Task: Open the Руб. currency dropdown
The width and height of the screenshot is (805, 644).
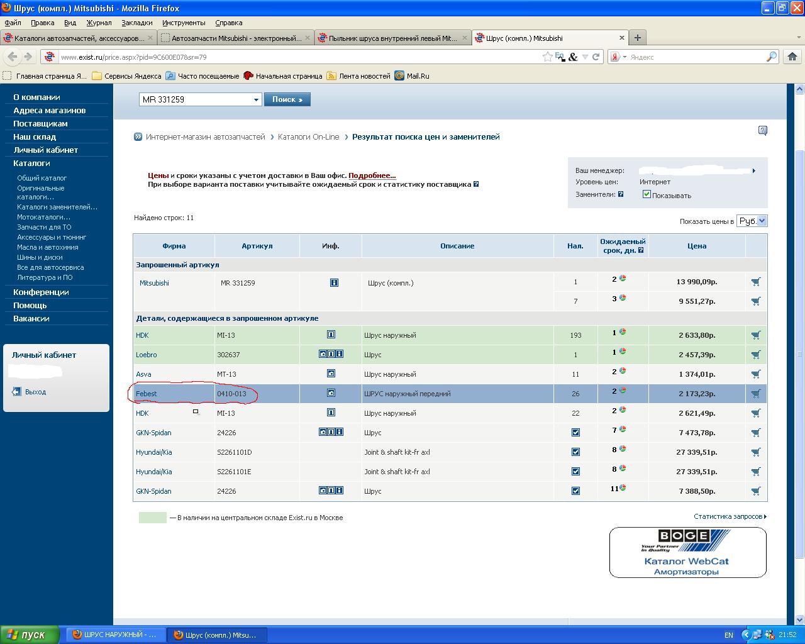Action: (752, 221)
